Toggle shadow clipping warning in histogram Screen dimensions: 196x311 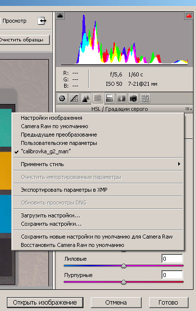click(60, 16)
